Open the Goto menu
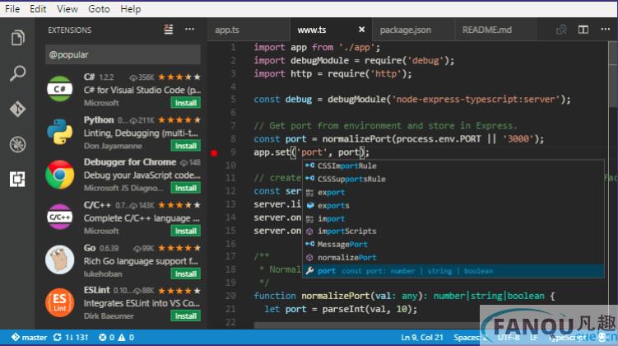This screenshot has width=618, height=346. [x=99, y=9]
